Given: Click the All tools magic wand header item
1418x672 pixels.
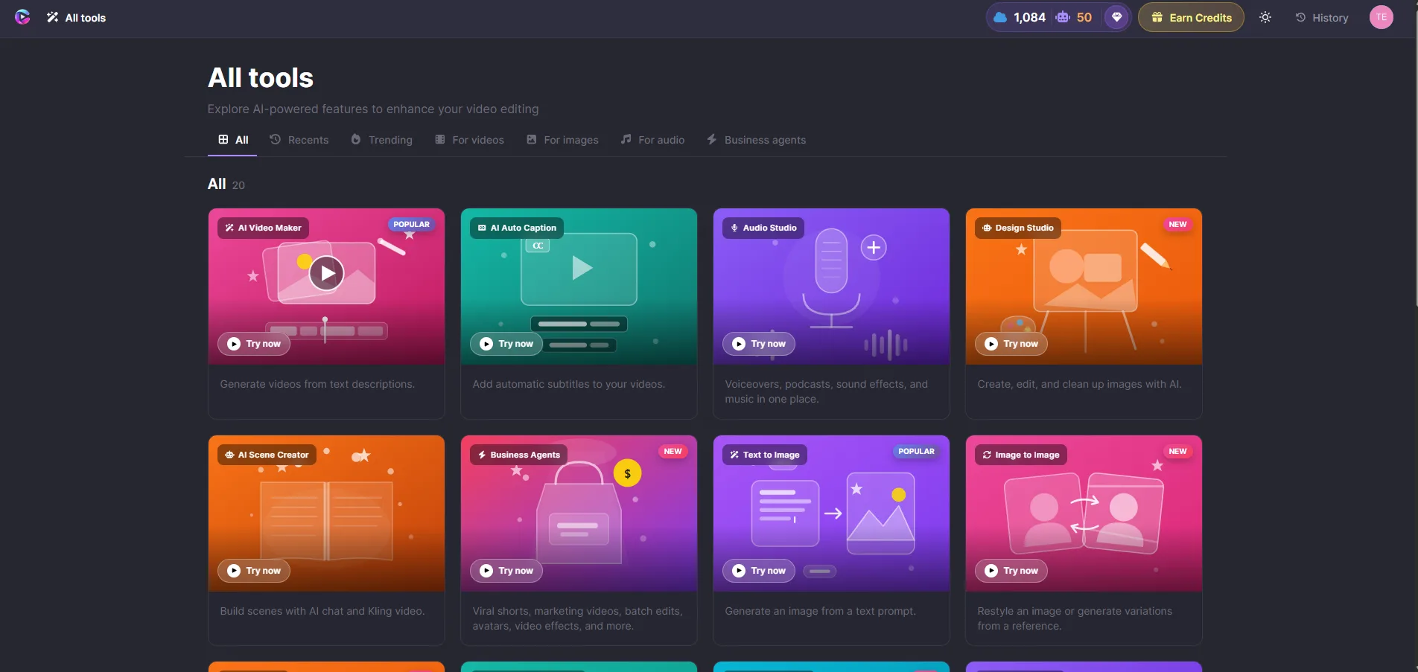Looking at the screenshot, I should tap(76, 18).
